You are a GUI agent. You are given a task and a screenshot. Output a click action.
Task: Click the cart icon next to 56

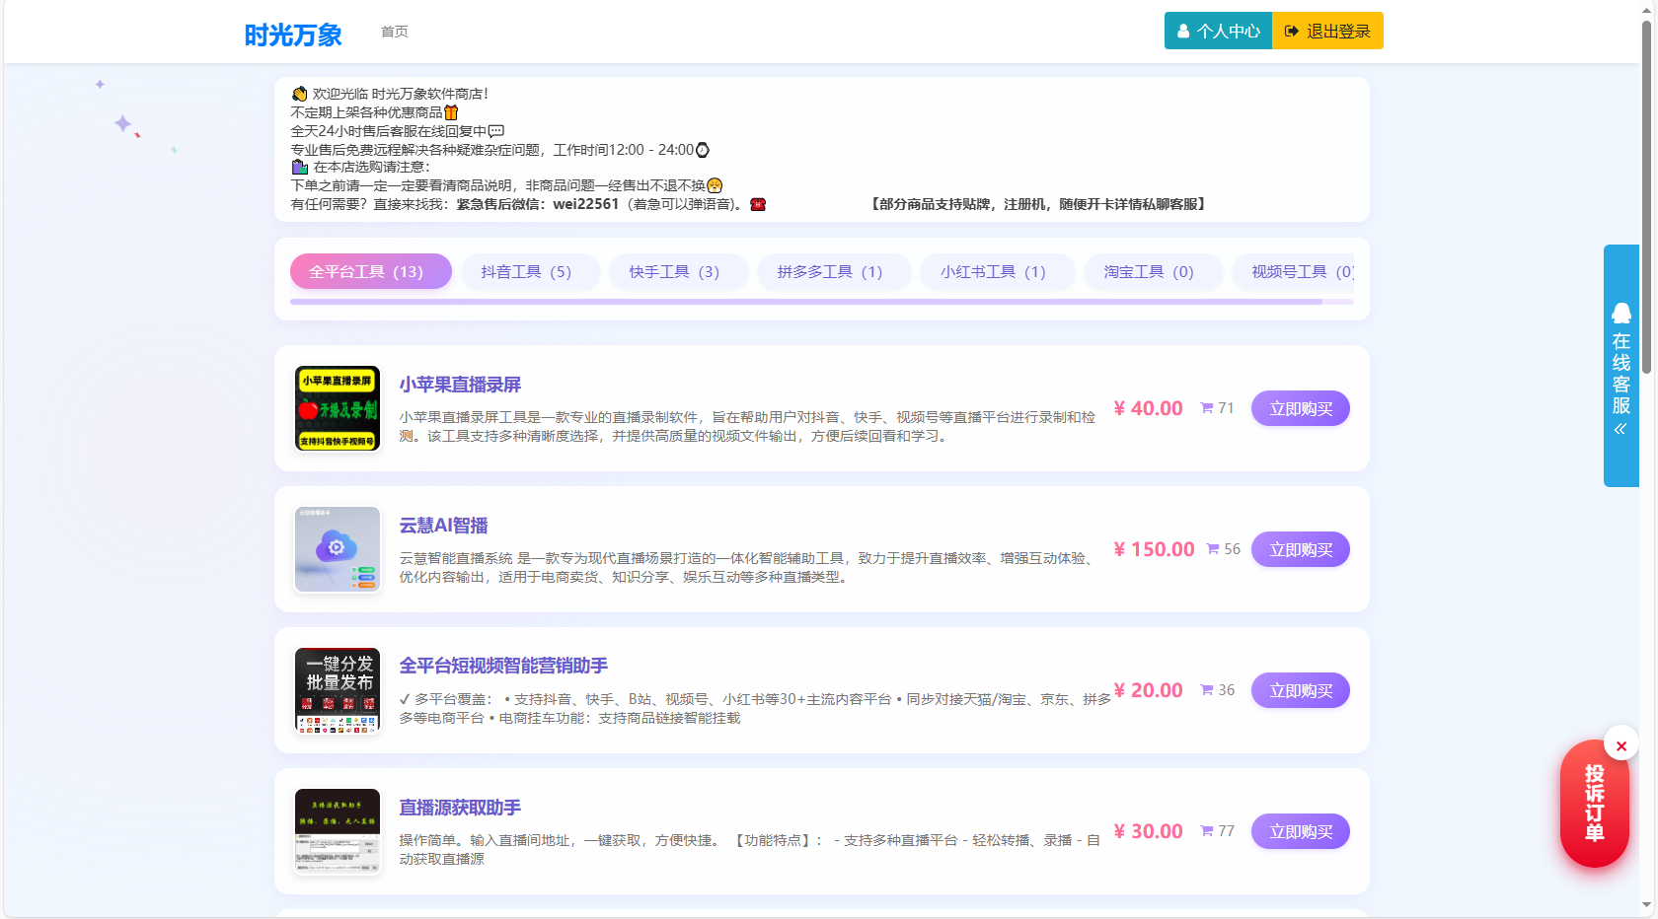point(1211,548)
